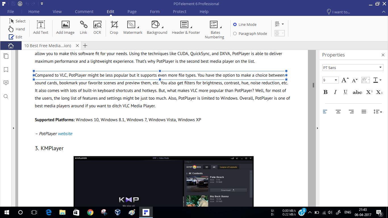Enable Paragraph Mode
This screenshot has width=388, height=218.
click(x=235, y=33)
